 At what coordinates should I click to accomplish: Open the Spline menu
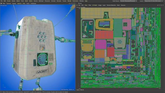31,1
